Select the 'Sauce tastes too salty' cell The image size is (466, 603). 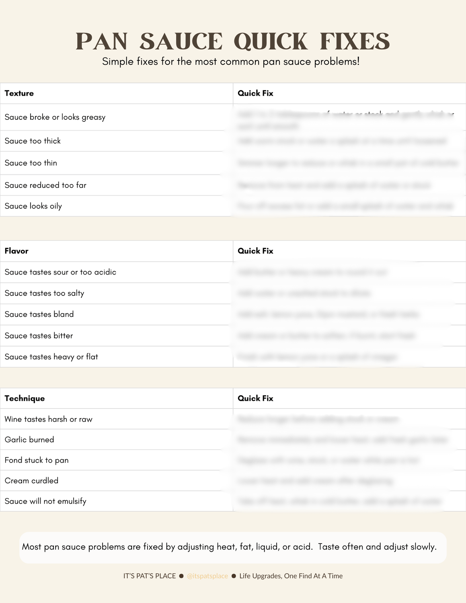[x=44, y=293]
